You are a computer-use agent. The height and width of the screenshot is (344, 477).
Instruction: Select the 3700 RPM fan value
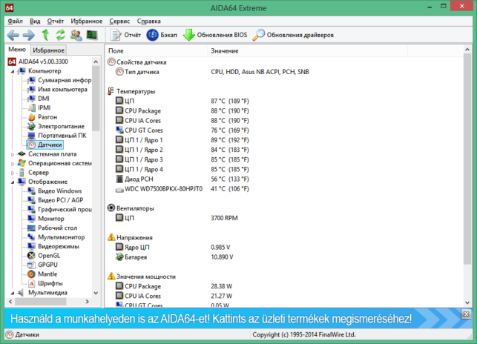point(224,218)
